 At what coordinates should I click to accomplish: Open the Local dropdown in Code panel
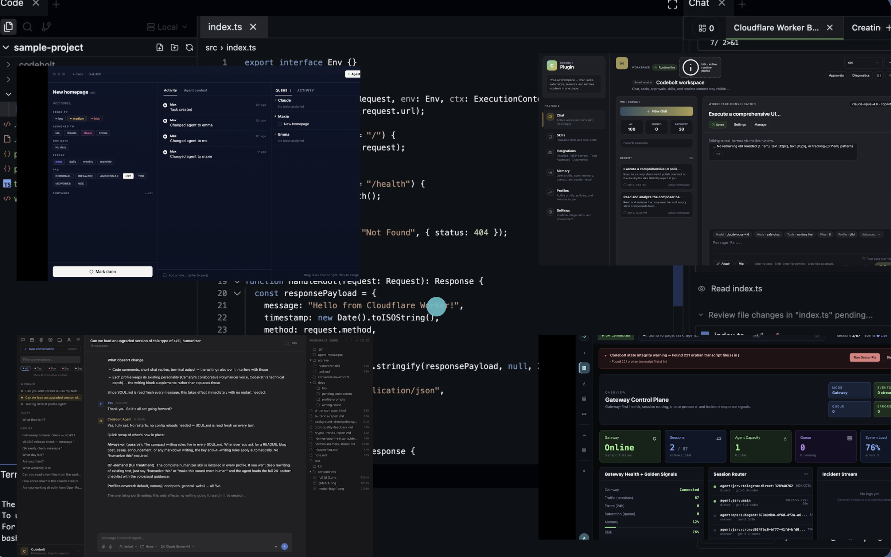pyautogui.click(x=167, y=27)
